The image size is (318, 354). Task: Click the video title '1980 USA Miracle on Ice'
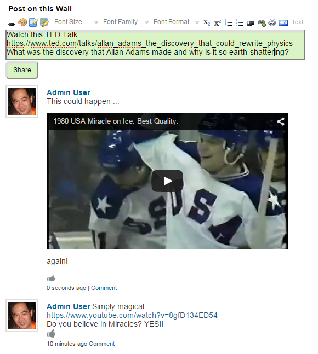point(116,121)
